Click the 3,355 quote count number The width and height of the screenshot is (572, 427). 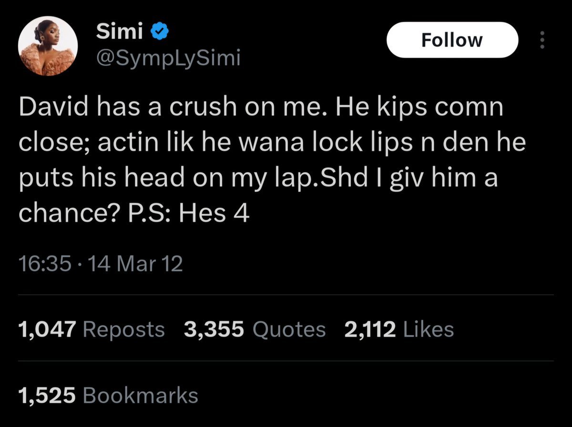pos(214,329)
